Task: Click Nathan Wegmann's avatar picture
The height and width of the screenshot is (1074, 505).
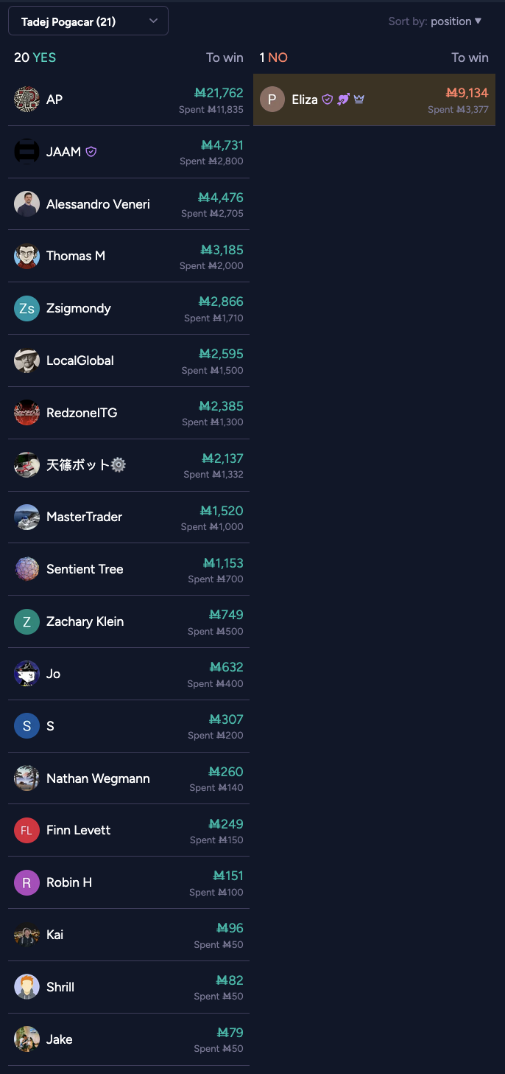Action: point(27,778)
